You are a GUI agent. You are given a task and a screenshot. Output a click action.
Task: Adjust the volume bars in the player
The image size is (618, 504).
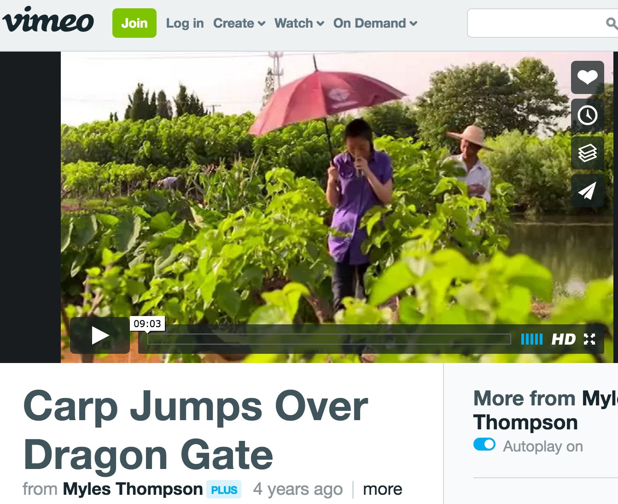pos(532,340)
